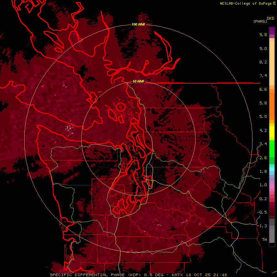Select the 9.8 value on the color scale

click(263, 34)
